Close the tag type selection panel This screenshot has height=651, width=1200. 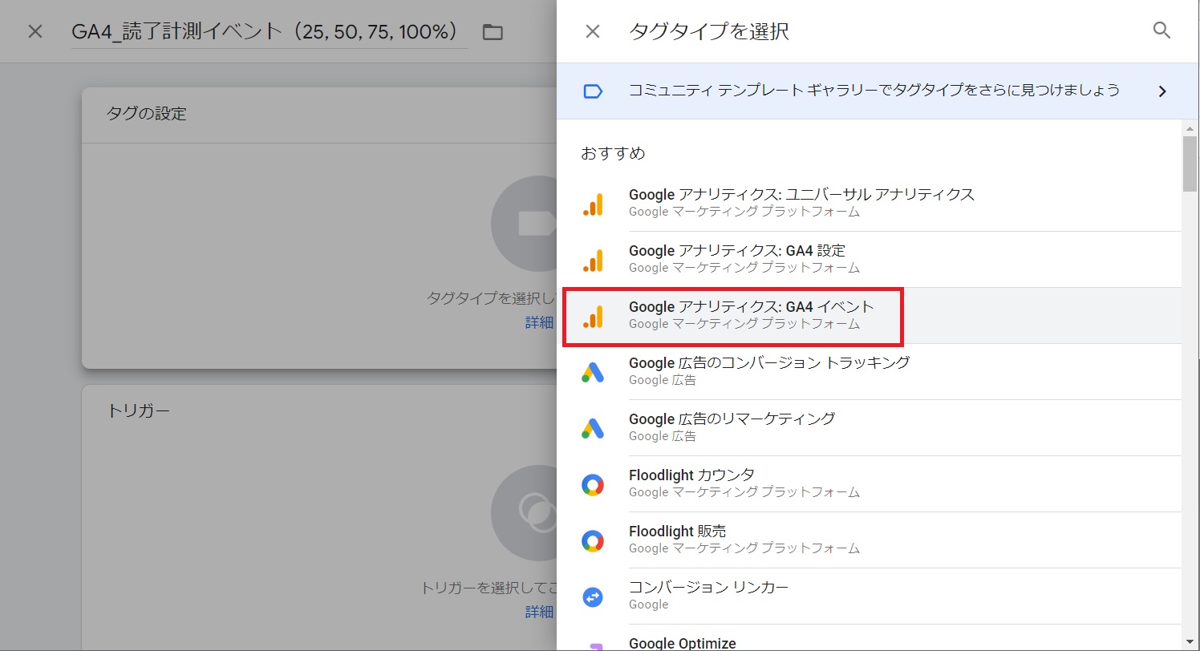coord(592,31)
